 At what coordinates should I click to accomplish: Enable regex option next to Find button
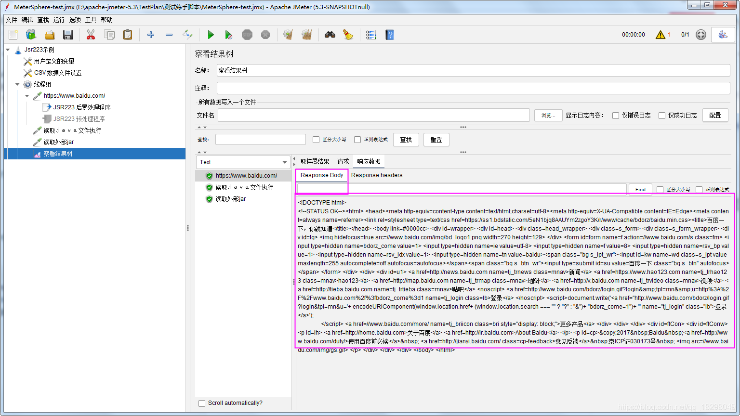click(699, 190)
